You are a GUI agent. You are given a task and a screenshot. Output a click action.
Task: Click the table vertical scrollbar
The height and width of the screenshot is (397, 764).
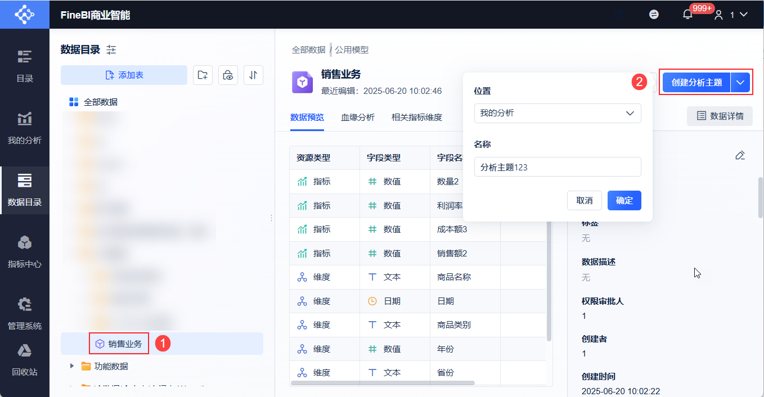point(549,281)
